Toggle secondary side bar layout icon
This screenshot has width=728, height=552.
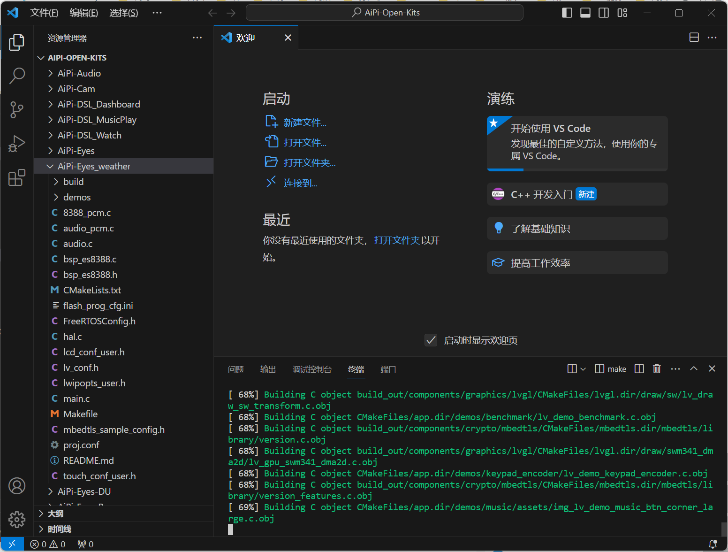(x=604, y=13)
